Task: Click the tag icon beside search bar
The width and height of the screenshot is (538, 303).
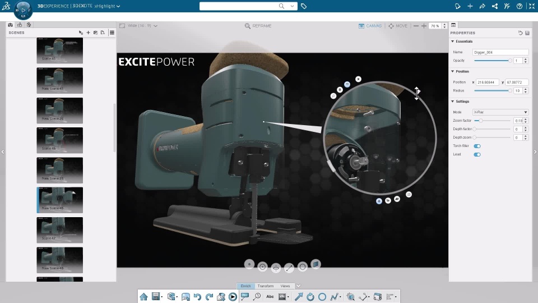Action: pyautogui.click(x=304, y=6)
